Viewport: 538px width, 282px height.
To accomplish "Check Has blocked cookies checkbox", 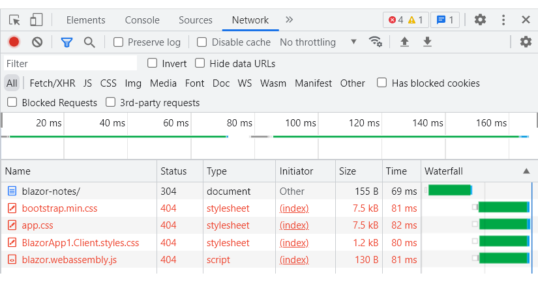I will 381,83.
